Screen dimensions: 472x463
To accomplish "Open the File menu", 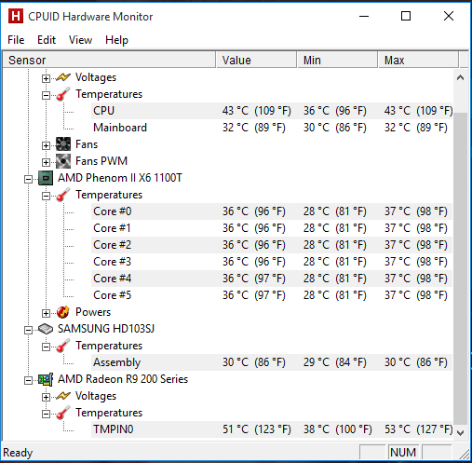I will pos(16,40).
